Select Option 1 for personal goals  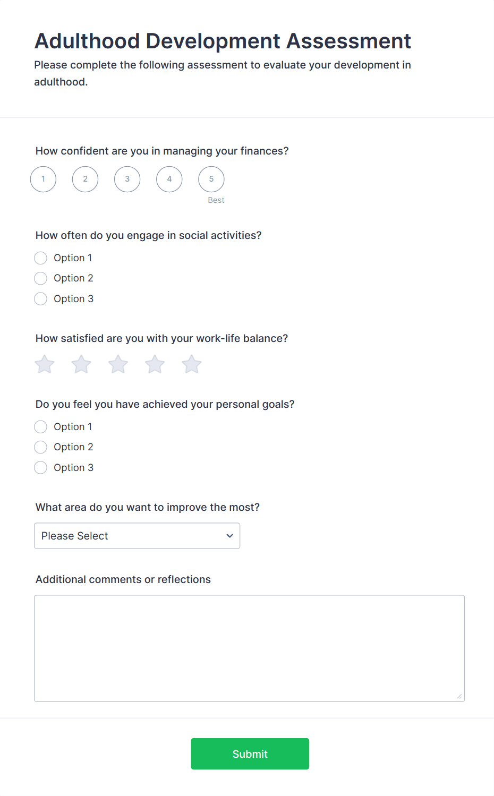click(x=41, y=427)
